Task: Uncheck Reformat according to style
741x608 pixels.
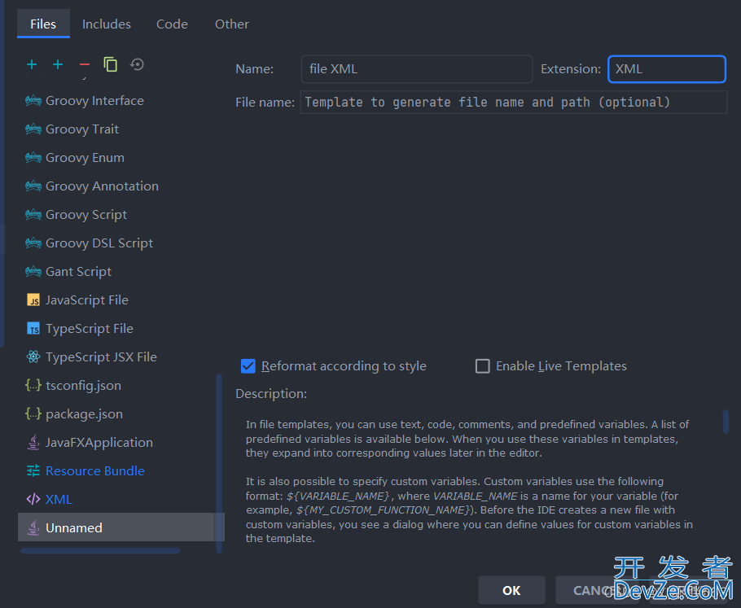Action: pyautogui.click(x=248, y=366)
